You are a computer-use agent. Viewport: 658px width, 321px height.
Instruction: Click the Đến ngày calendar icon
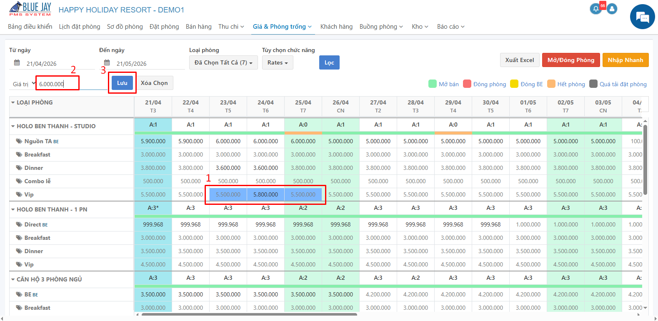point(107,63)
